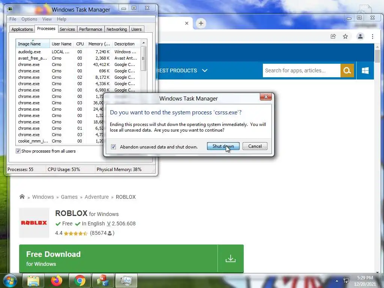
Task: Click the ROBLOX star rating
Action: pos(75,233)
